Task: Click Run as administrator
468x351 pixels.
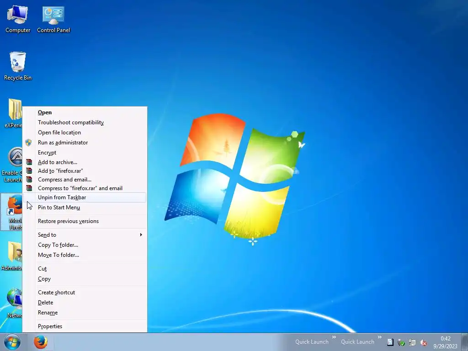Action: [85, 143]
